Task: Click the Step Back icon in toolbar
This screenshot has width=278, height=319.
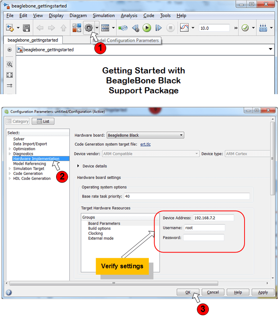Action: tap(135, 28)
